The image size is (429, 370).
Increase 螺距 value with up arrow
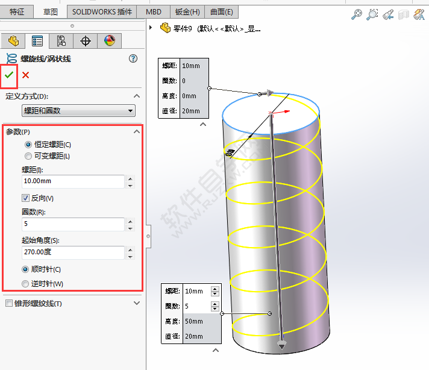coord(130,178)
